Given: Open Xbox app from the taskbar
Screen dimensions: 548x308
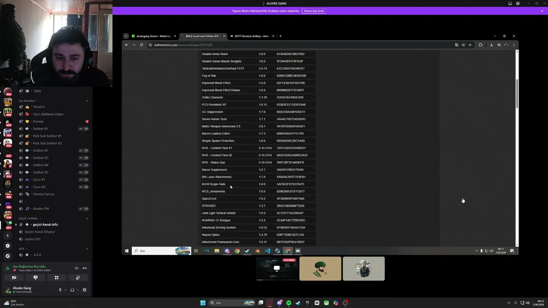Looking at the screenshot, I should coord(326,303).
